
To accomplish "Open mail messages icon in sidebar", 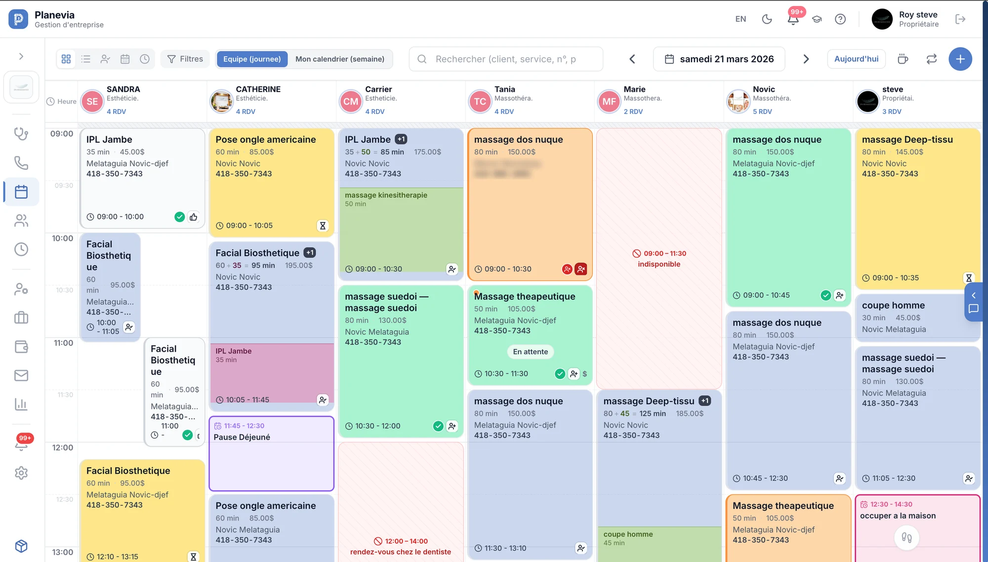I will (21, 375).
